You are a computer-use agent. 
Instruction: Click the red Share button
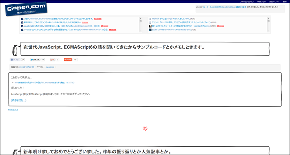point(68,59)
